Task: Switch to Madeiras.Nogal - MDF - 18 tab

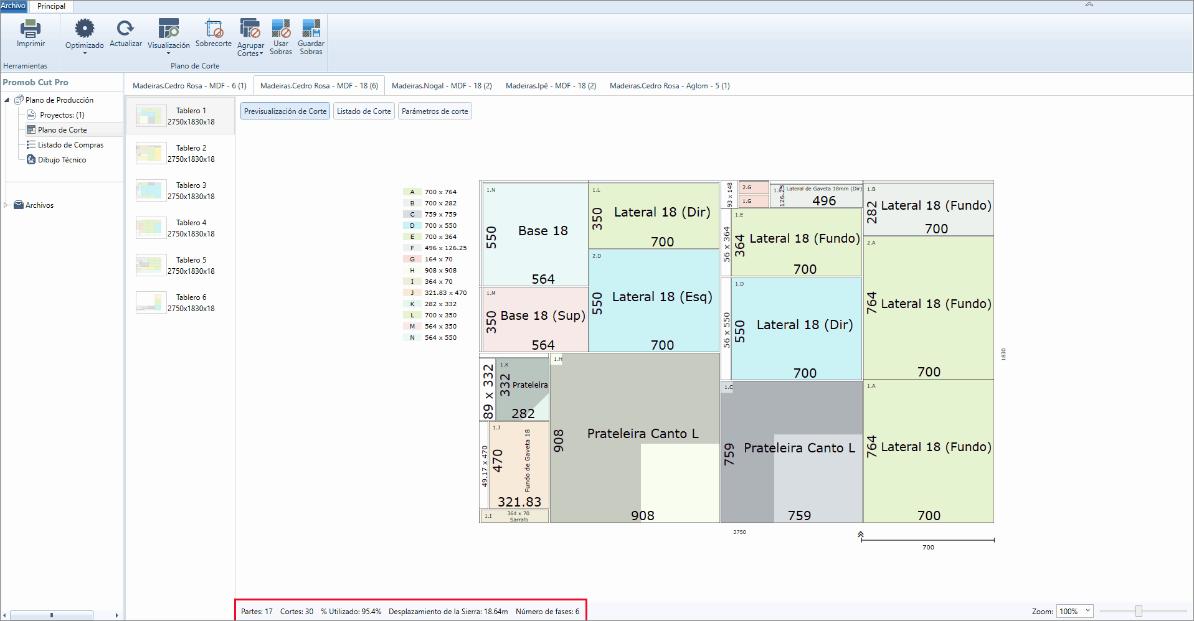Action: point(442,86)
